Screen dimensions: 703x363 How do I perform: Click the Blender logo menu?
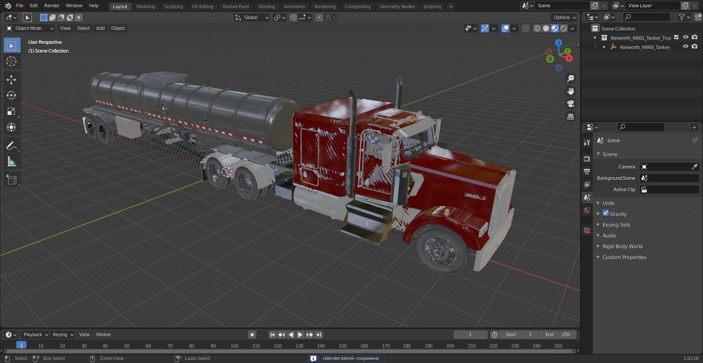coord(8,6)
